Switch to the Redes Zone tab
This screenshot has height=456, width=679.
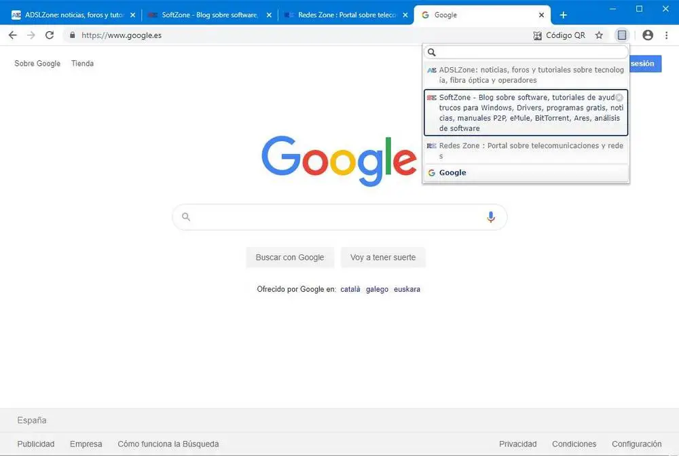click(345, 15)
